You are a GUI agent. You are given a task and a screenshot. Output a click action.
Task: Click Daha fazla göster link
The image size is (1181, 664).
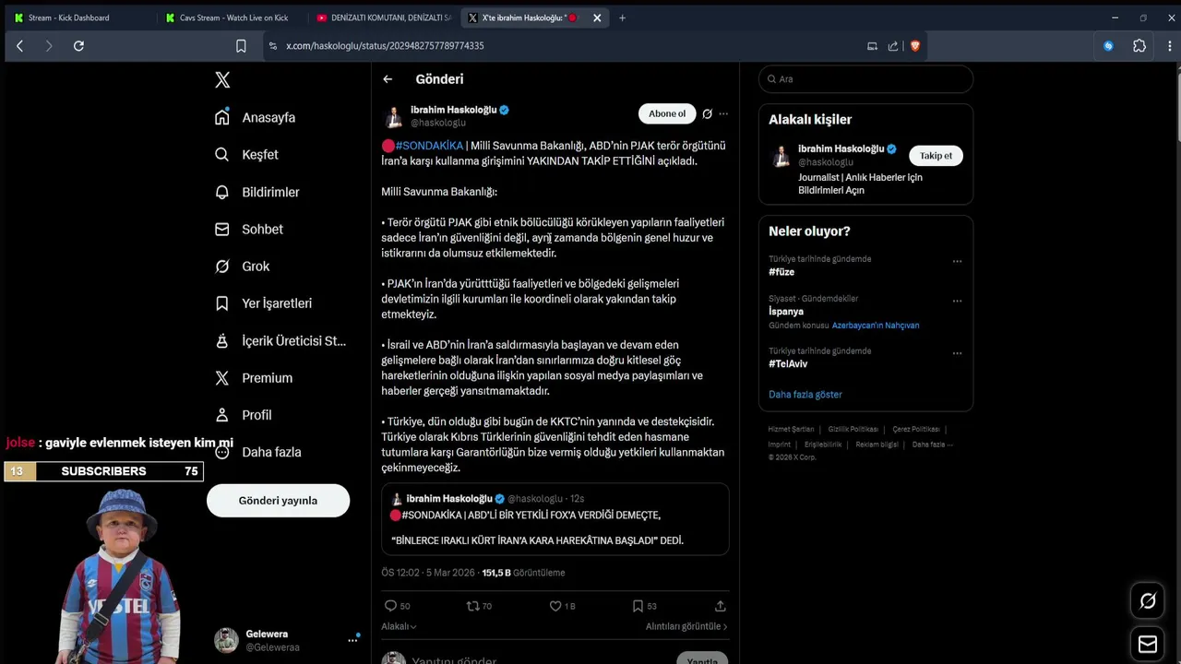pos(805,395)
